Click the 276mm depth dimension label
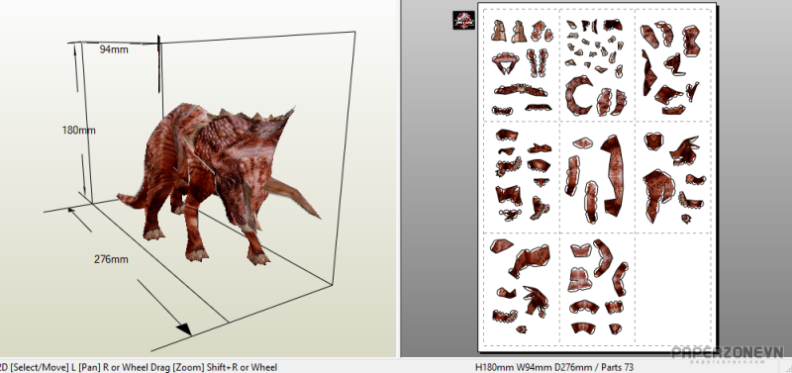This screenshot has height=373, width=792. [x=111, y=259]
